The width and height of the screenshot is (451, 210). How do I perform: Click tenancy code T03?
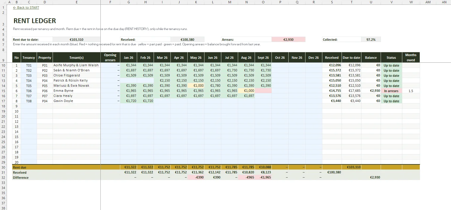pos(29,75)
